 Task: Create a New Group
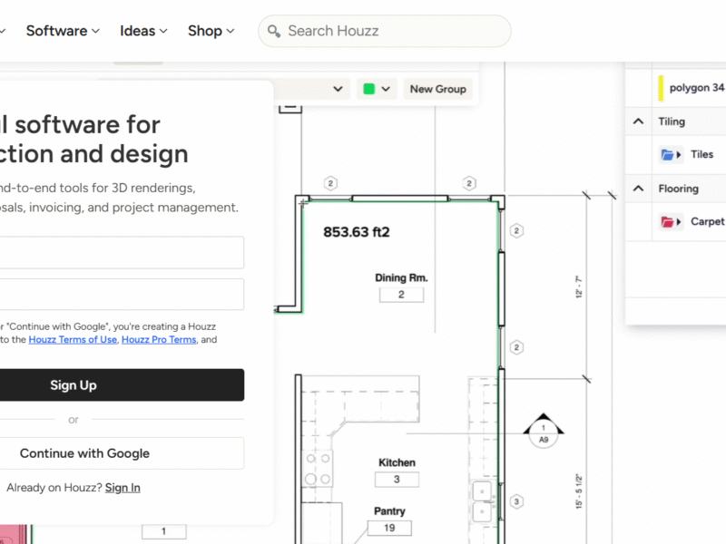[438, 88]
